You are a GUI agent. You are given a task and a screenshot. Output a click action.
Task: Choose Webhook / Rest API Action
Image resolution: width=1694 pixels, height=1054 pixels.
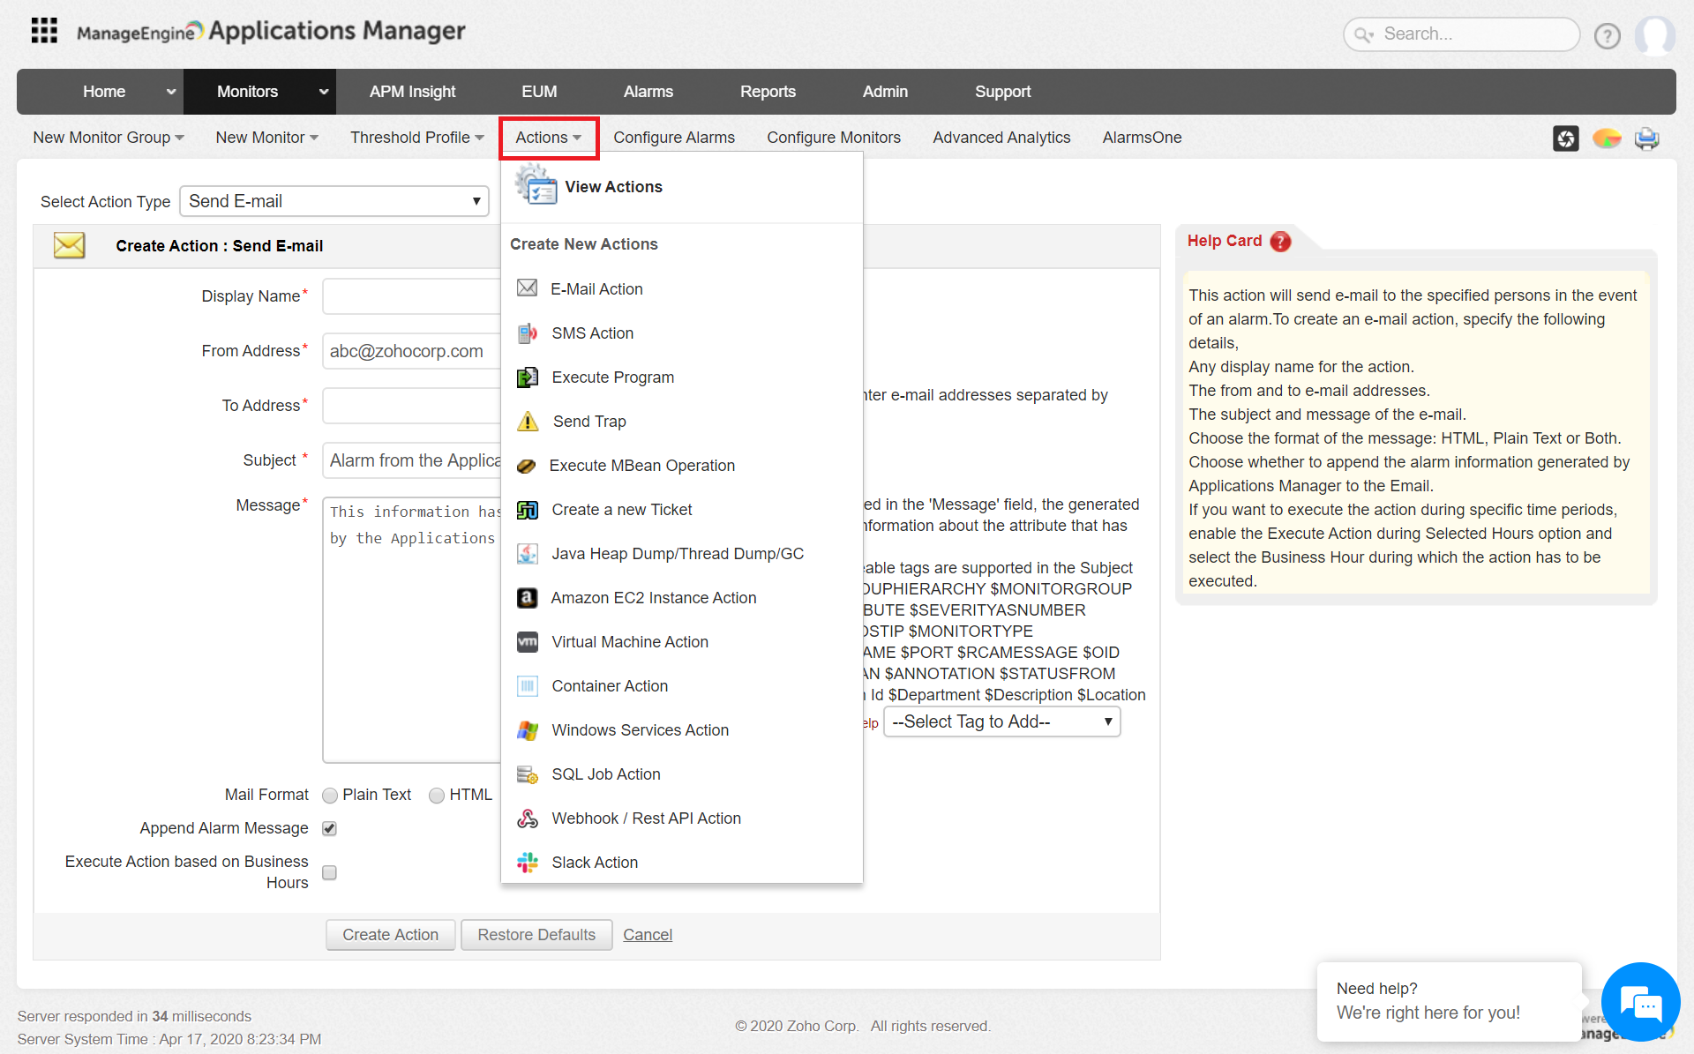(x=646, y=819)
